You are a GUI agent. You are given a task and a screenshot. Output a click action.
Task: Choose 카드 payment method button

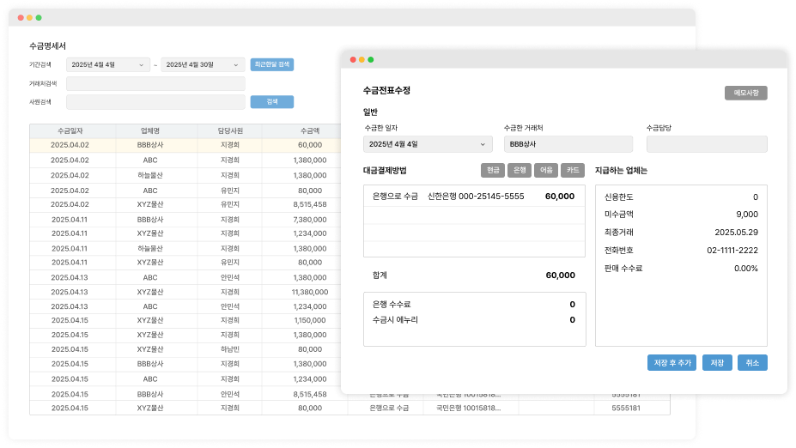point(573,170)
